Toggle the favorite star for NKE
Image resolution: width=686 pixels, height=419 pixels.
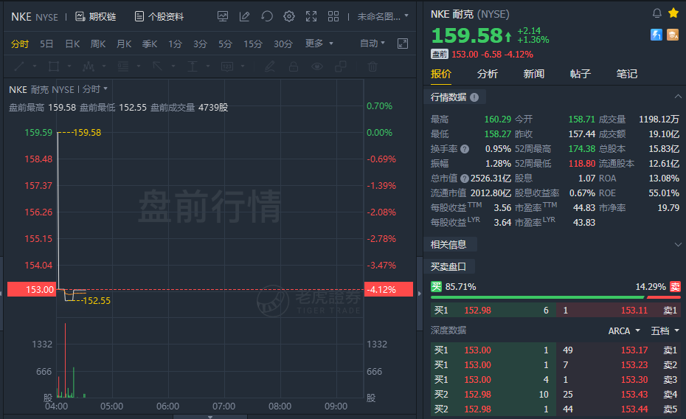pos(673,13)
